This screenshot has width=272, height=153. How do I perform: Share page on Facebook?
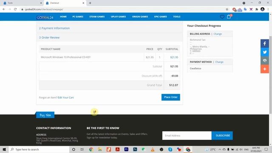click(x=265, y=43)
